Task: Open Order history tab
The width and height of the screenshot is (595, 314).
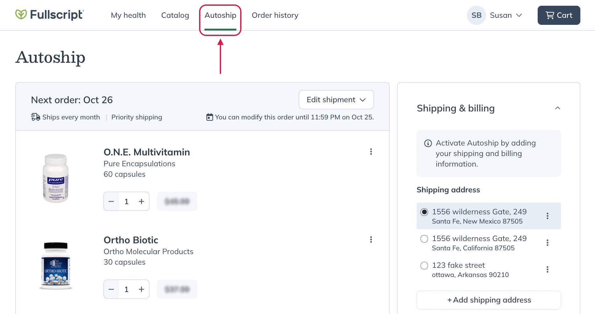Action: click(x=275, y=15)
